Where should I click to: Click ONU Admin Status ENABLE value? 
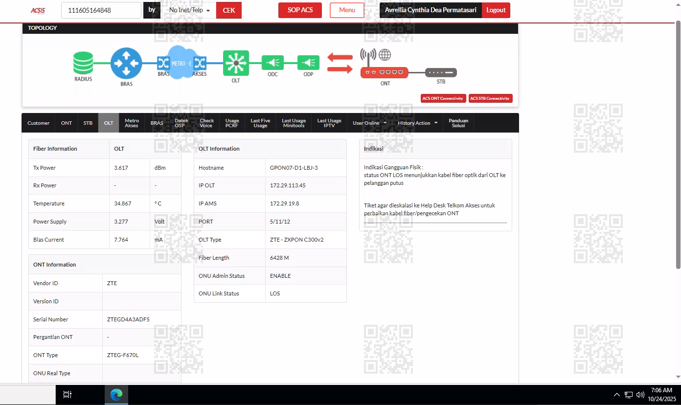[280, 276]
